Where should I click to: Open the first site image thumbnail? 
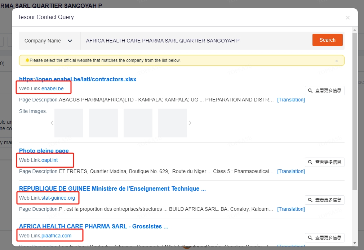69,123
